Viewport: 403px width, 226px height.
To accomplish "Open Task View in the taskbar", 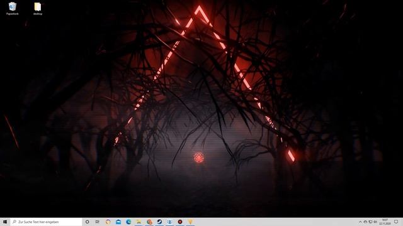I will tap(98, 222).
